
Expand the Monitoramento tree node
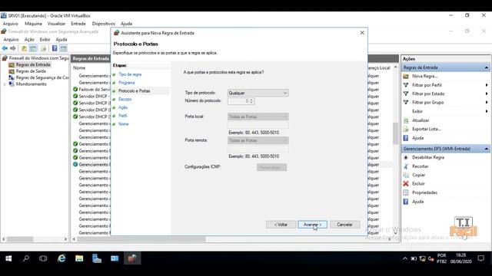pos(5,84)
